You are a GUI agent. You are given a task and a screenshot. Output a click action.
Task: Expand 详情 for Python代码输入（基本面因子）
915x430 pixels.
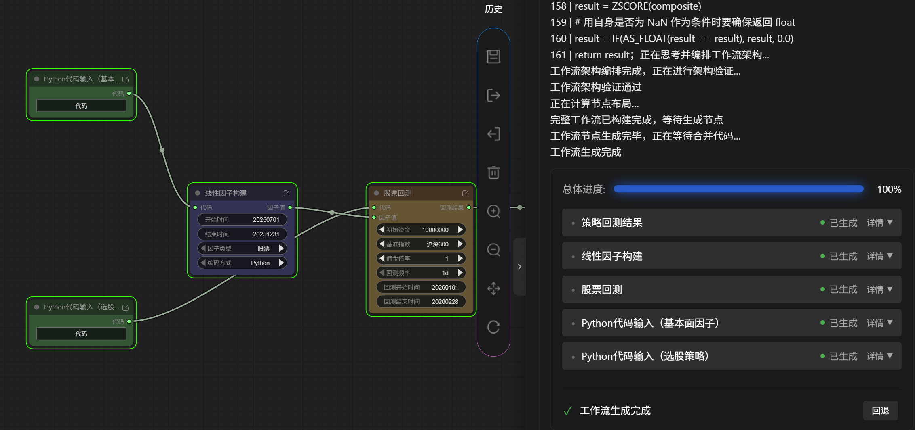879,323
